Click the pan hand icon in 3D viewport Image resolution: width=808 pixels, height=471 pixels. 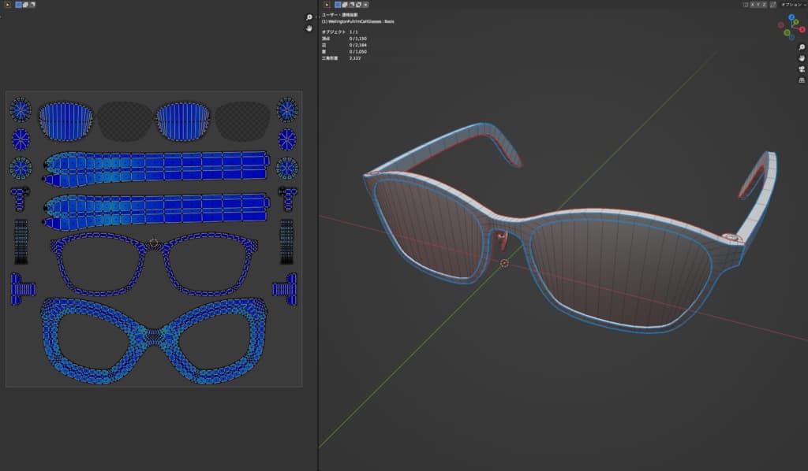801,58
